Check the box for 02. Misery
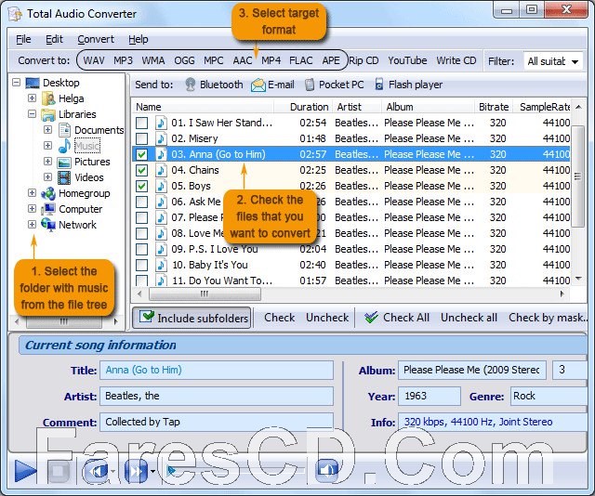The image size is (595, 496). [142, 138]
